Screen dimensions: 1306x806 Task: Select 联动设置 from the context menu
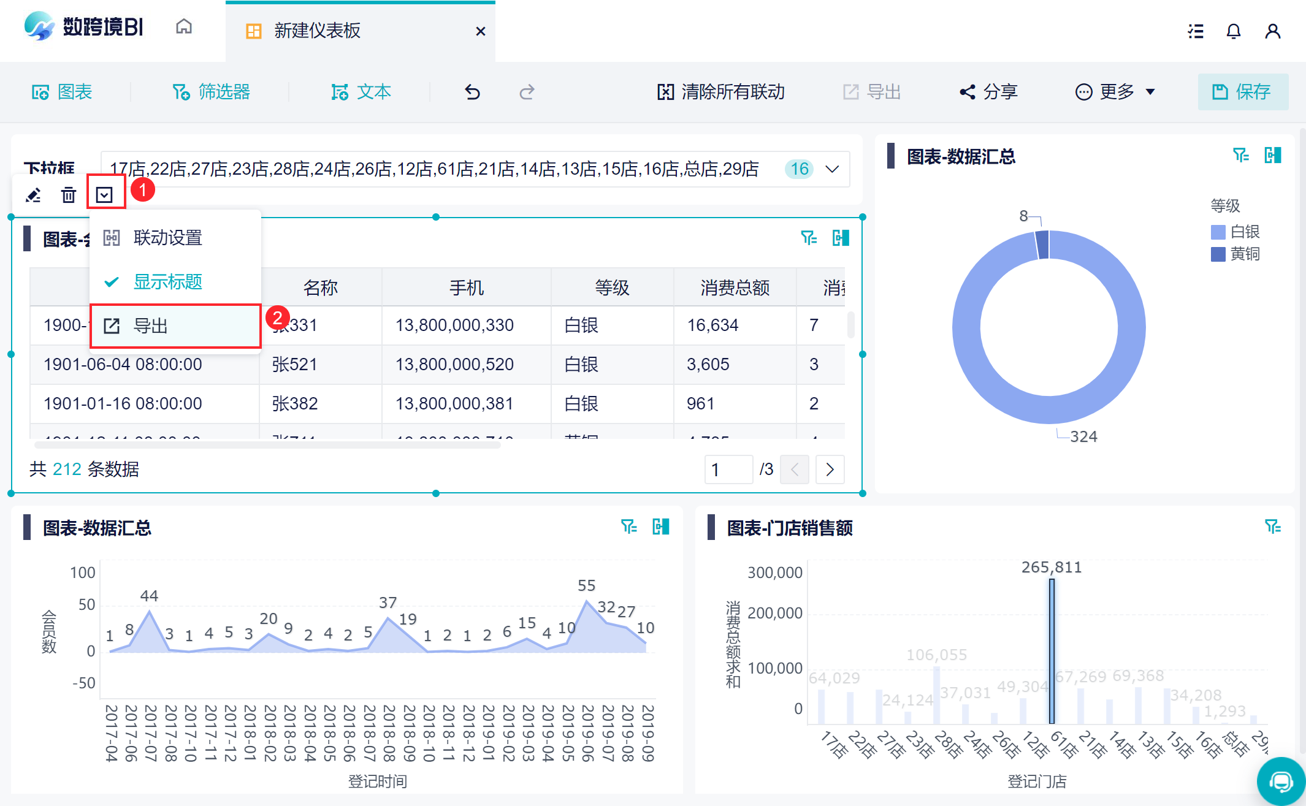point(169,237)
